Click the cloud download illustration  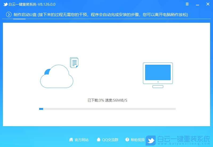57,76
